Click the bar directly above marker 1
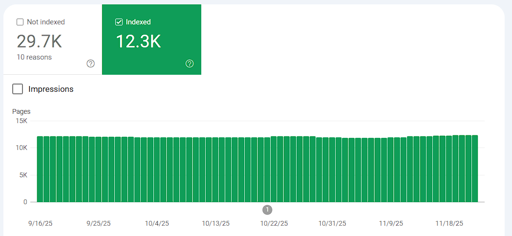This screenshot has width=512, height=236. click(267, 170)
